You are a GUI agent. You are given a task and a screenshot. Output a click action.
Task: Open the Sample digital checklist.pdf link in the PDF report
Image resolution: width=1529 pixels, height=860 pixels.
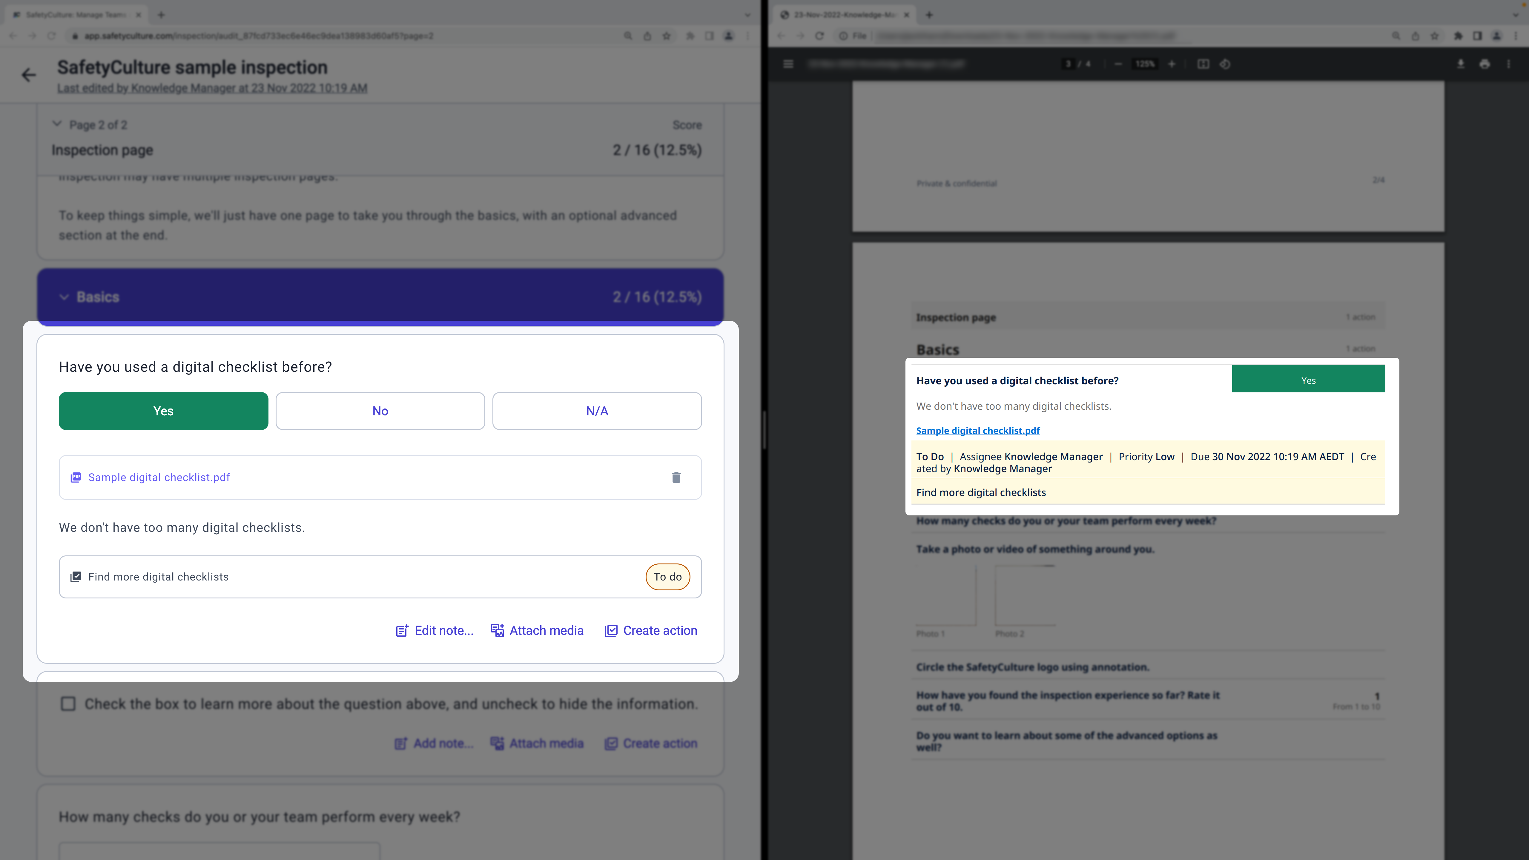[978, 430]
